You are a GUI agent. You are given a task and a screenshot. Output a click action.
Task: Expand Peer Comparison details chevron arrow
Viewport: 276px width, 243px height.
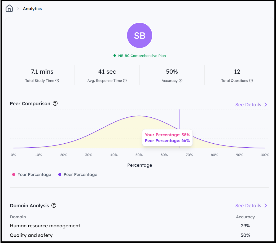[x=266, y=104]
